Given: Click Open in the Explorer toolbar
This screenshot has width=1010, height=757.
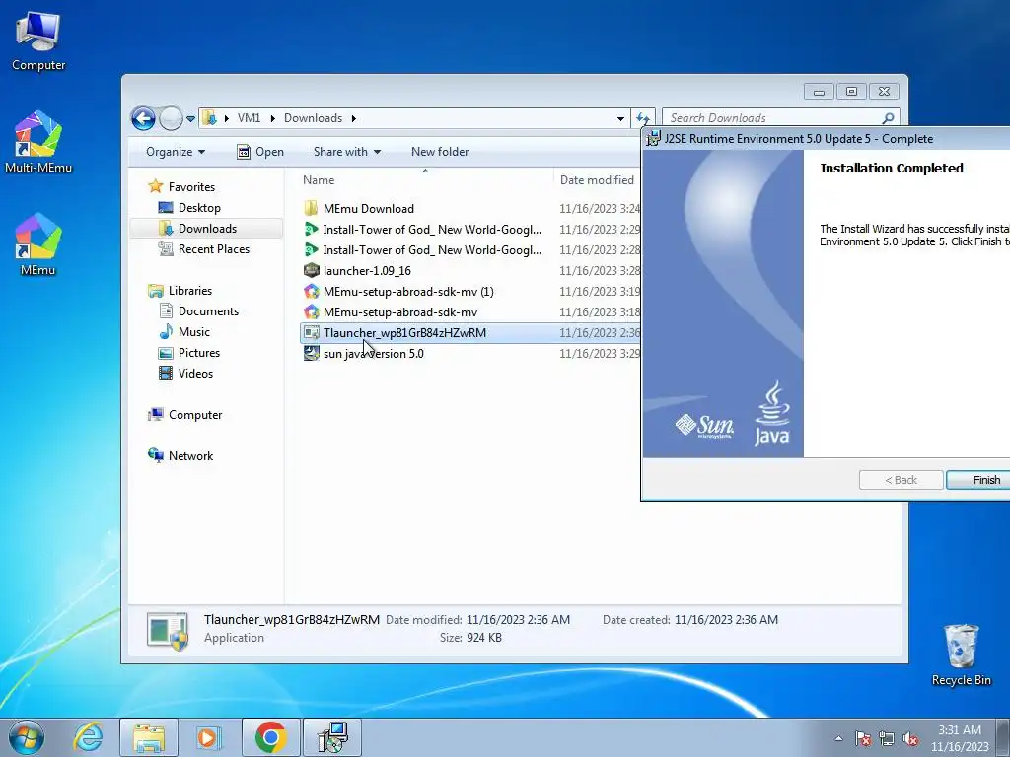Looking at the screenshot, I should (260, 151).
